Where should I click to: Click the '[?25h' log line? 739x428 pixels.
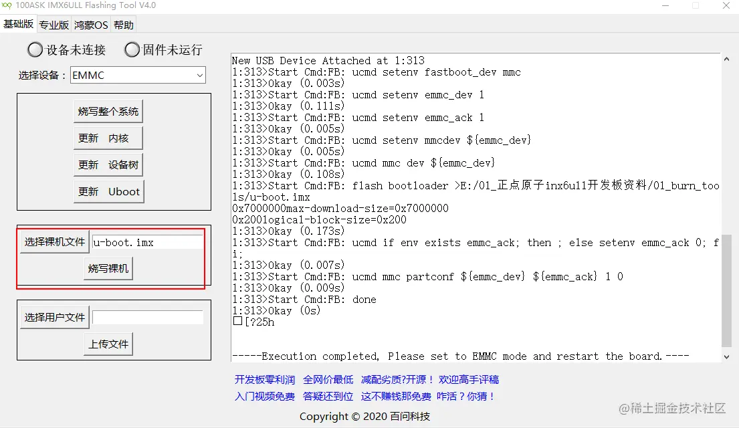tap(253, 322)
